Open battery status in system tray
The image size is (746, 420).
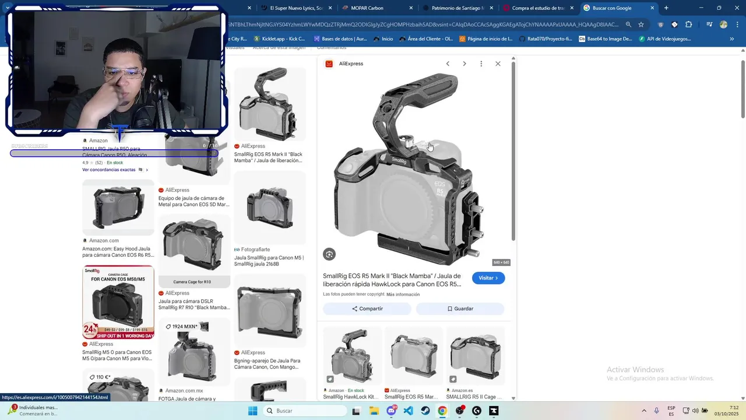pos(705,411)
